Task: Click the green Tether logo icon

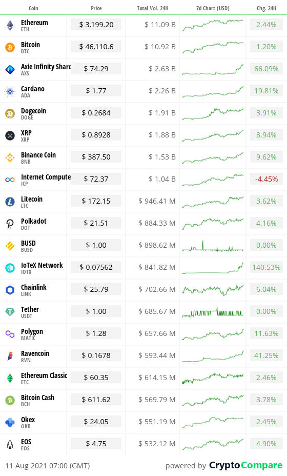Action: pyautogui.click(x=10, y=312)
